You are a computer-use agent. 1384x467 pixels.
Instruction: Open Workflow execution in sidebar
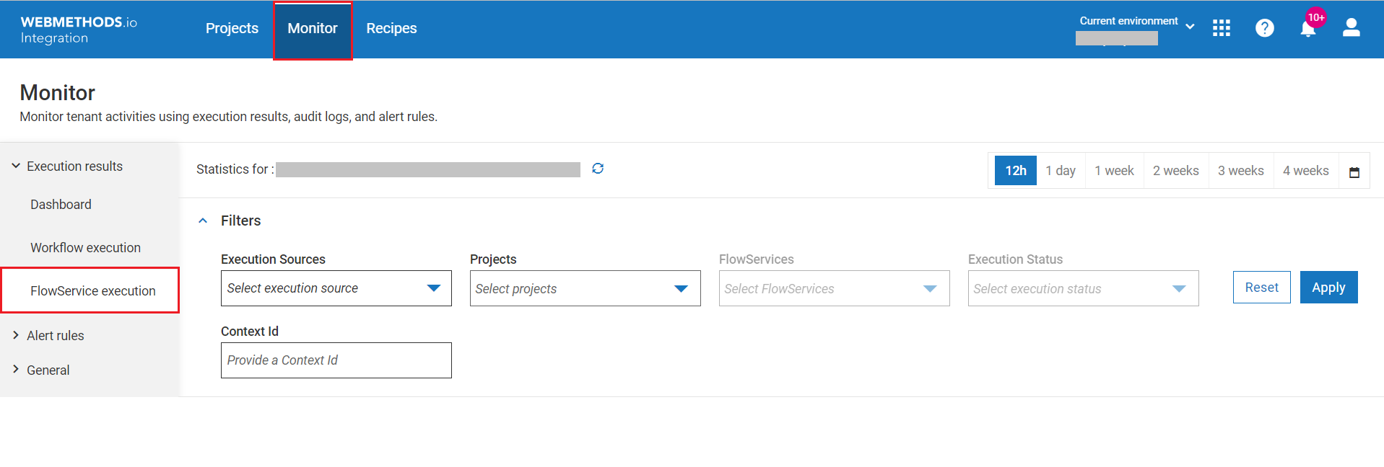tap(85, 248)
